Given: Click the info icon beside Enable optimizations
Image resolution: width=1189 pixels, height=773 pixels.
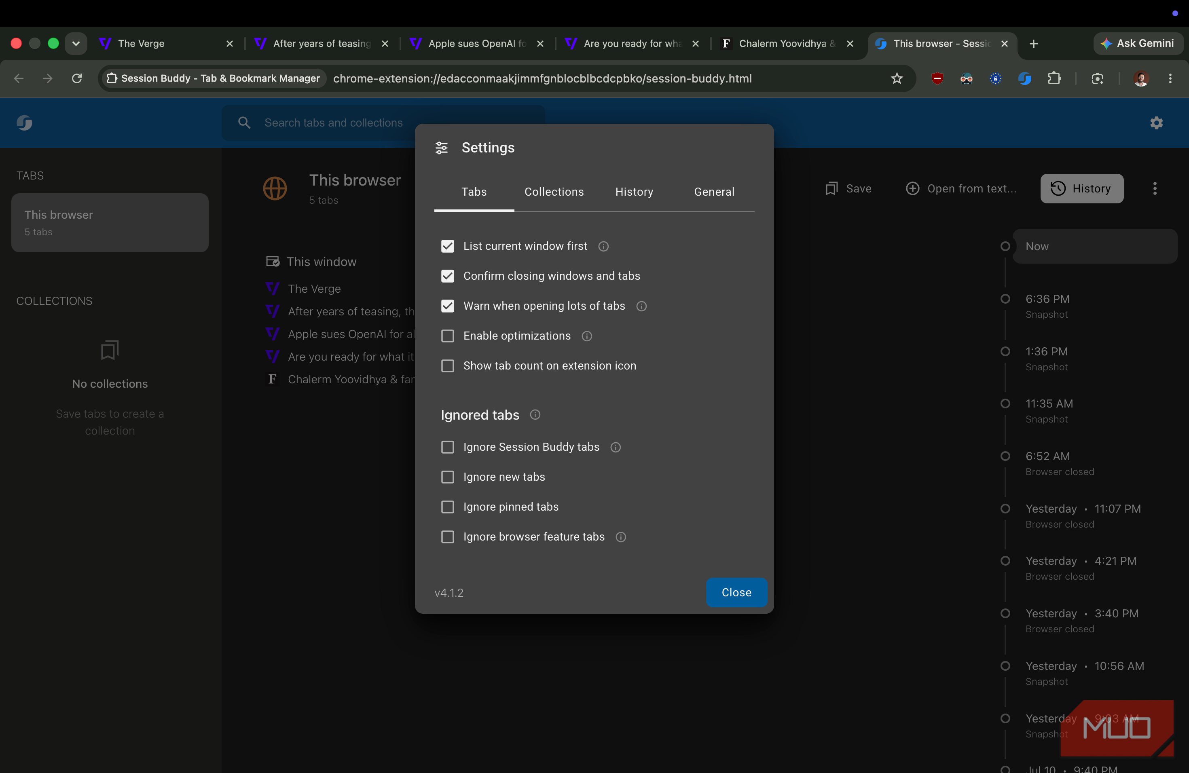Looking at the screenshot, I should 587,336.
